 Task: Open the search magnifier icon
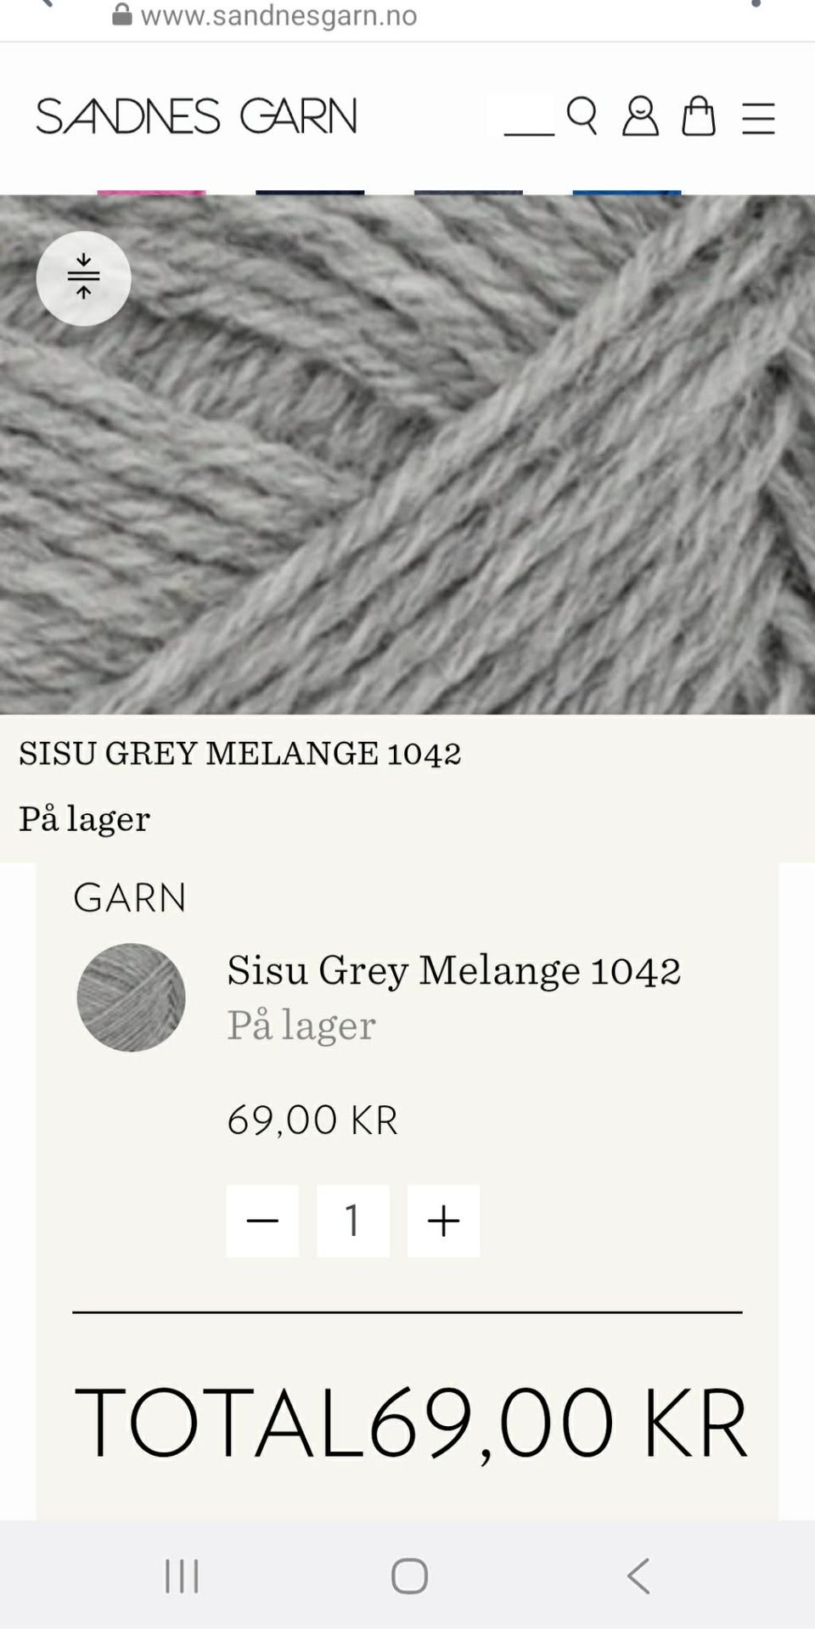[582, 116]
